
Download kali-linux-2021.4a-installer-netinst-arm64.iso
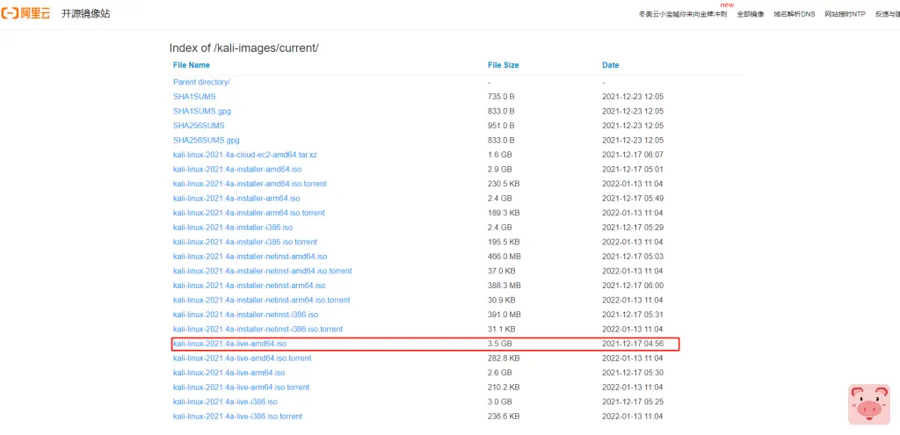click(x=249, y=286)
